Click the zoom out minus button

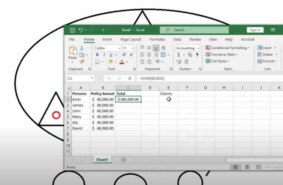tap(267, 167)
